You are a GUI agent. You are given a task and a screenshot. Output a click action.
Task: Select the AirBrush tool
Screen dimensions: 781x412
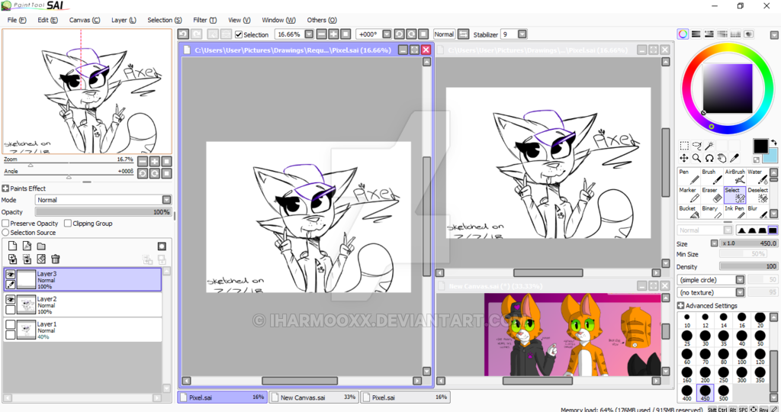click(x=734, y=176)
